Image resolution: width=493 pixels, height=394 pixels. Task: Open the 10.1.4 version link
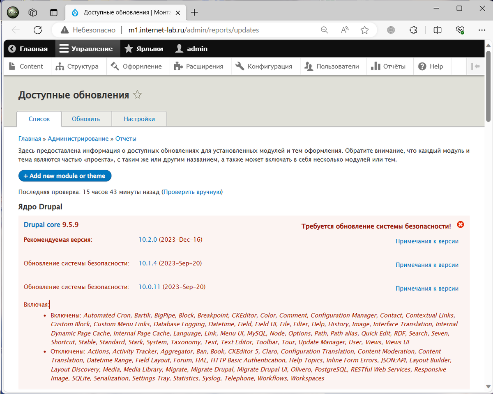(x=148, y=263)
